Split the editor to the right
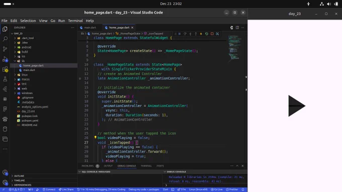The width and height of the screenshot is (342, 192). (x=237, y=28)
